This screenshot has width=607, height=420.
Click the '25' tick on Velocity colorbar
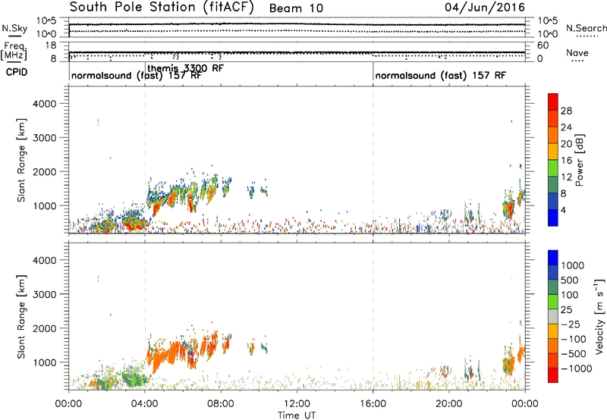[x=566, y=310]
